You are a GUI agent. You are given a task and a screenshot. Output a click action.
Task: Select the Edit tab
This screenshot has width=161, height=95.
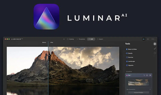[91, 39]
